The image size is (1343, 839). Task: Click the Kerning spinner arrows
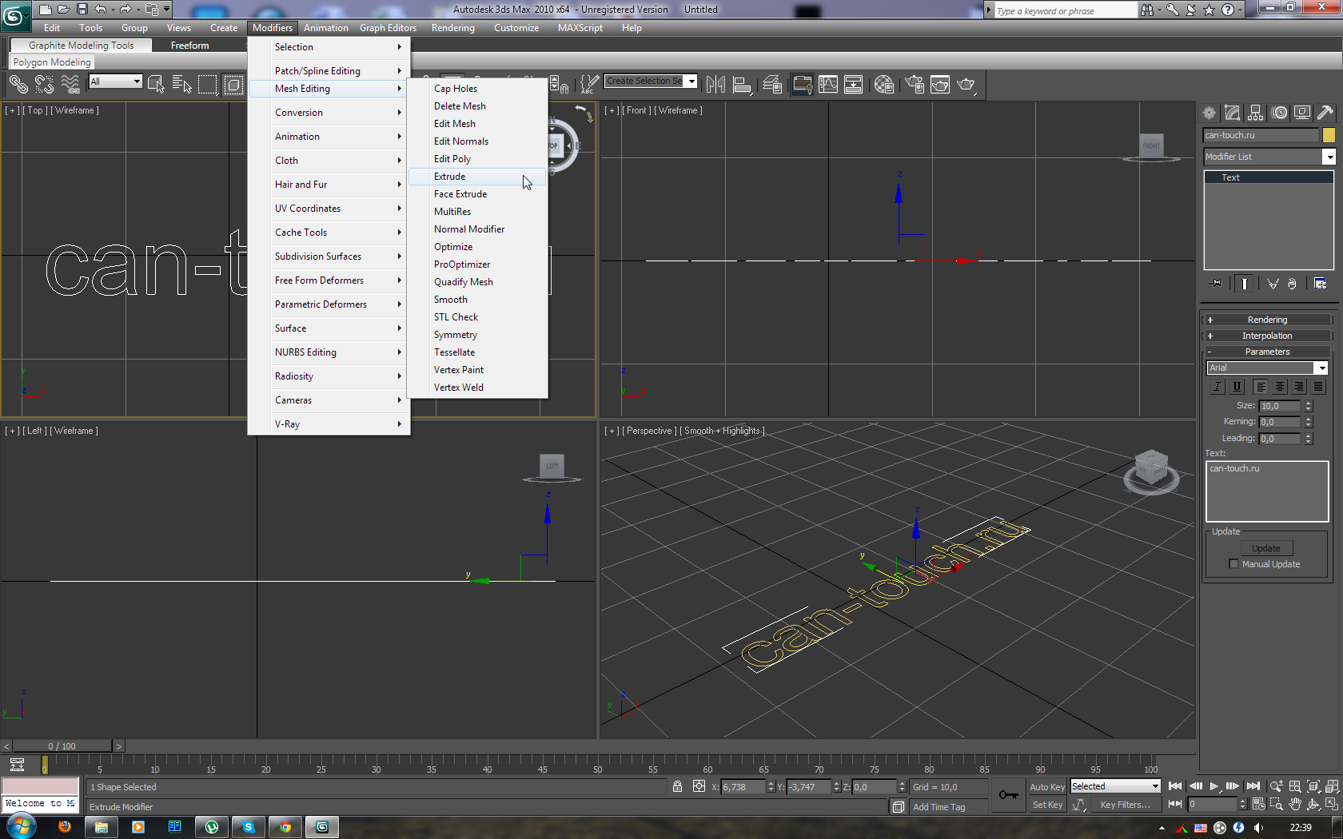pyautogui.click(x=1308, y=422)
